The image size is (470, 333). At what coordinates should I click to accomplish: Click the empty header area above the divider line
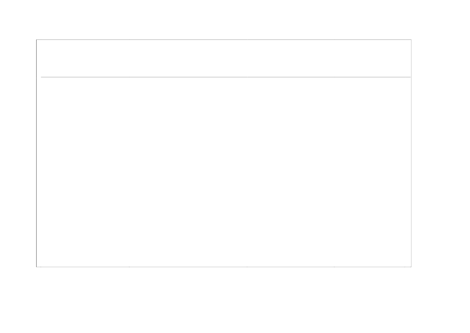pyautogui.click(x=224, y=58)
